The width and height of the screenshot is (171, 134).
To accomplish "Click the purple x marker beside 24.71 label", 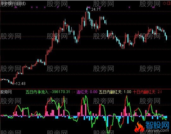I will 100,7.
